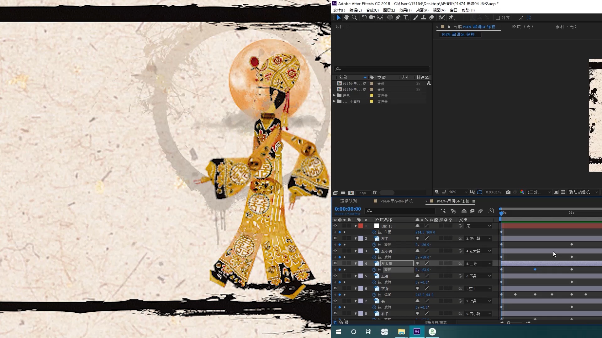Click the new composition icon in Project panel
The image size is (602, 338).
pyautogui.click(x=351, y=193)
